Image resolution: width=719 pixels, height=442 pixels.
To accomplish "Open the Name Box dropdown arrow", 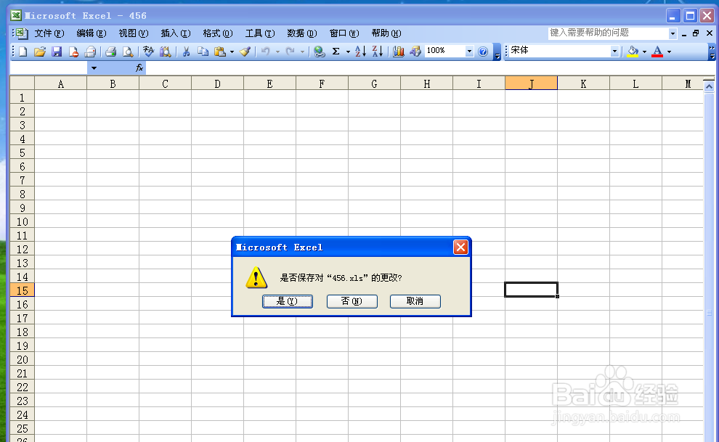I will (94, 67).
